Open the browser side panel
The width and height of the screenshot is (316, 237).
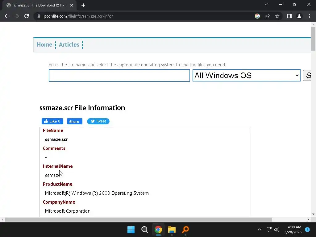coord(289,16)
